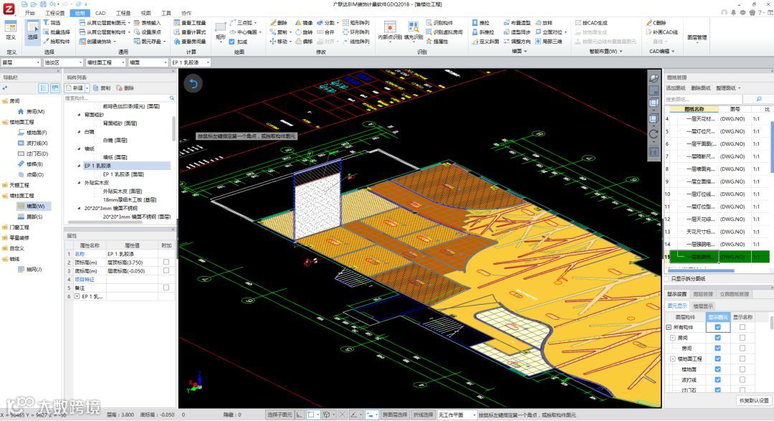Click the save icon in quick access bar
Viewport: 774px width, 421px height.
[x=43, y=4]
